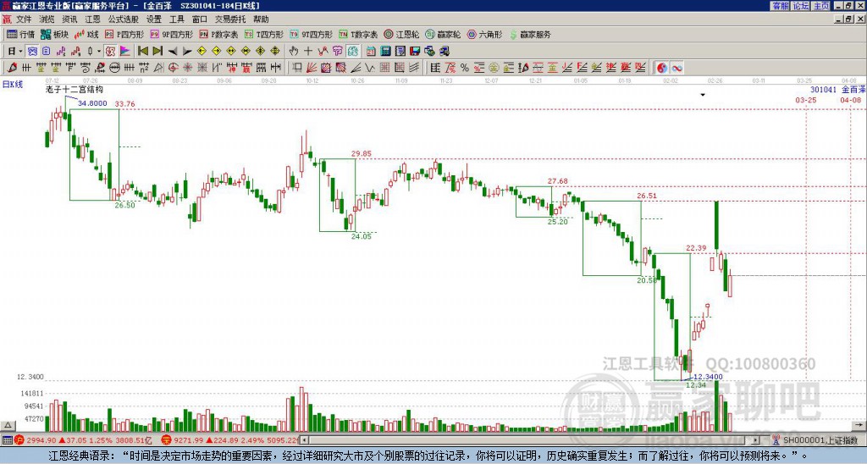Open the 浏览 menu
This screenshot has height=464, width=867.
point(47,19)
